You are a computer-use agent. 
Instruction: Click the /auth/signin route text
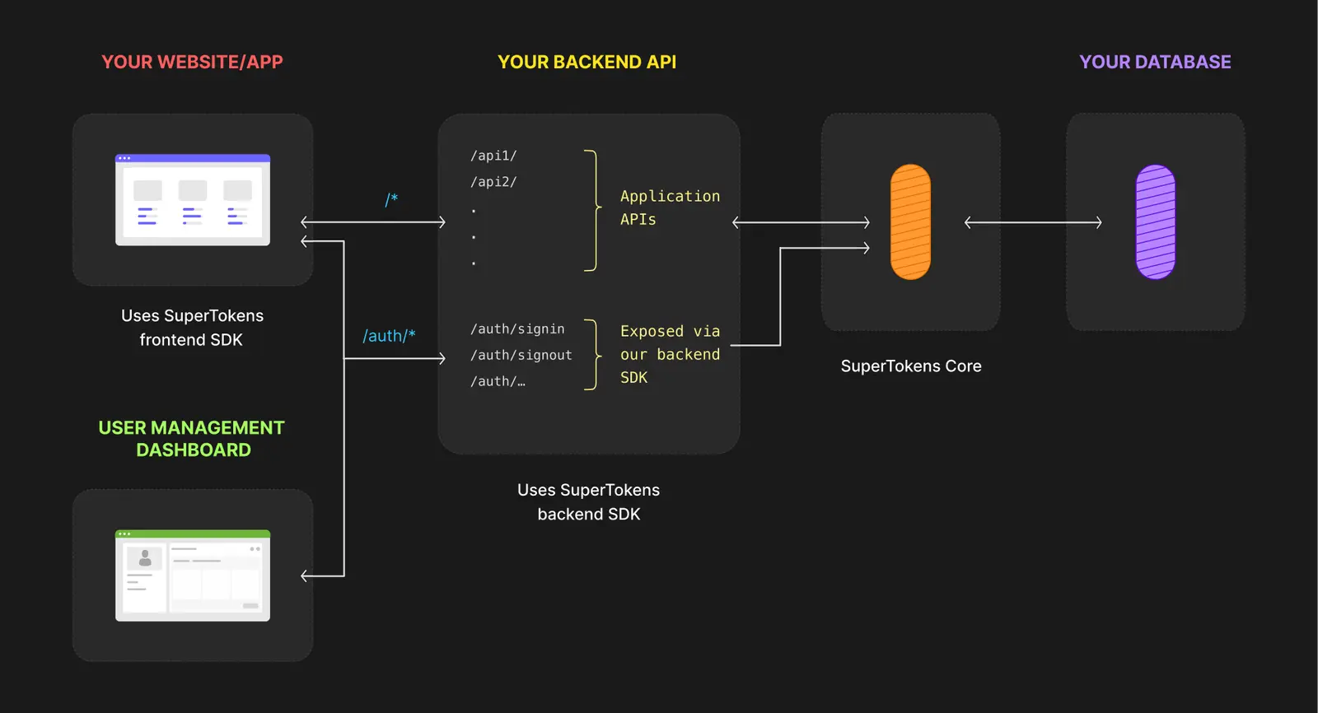517,329
